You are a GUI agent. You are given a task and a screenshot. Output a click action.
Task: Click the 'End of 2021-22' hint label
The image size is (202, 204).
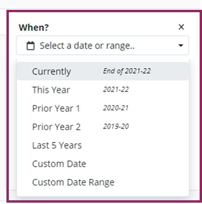pyautogui.click(x=127, y=71)
